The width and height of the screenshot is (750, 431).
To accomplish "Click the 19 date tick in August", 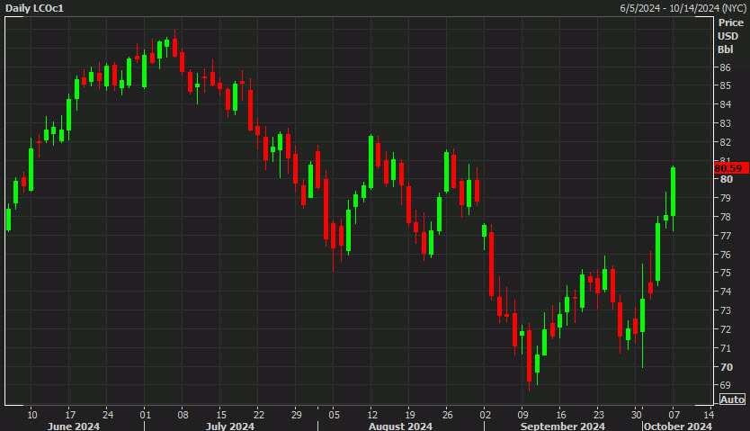I will coord(410,415).
